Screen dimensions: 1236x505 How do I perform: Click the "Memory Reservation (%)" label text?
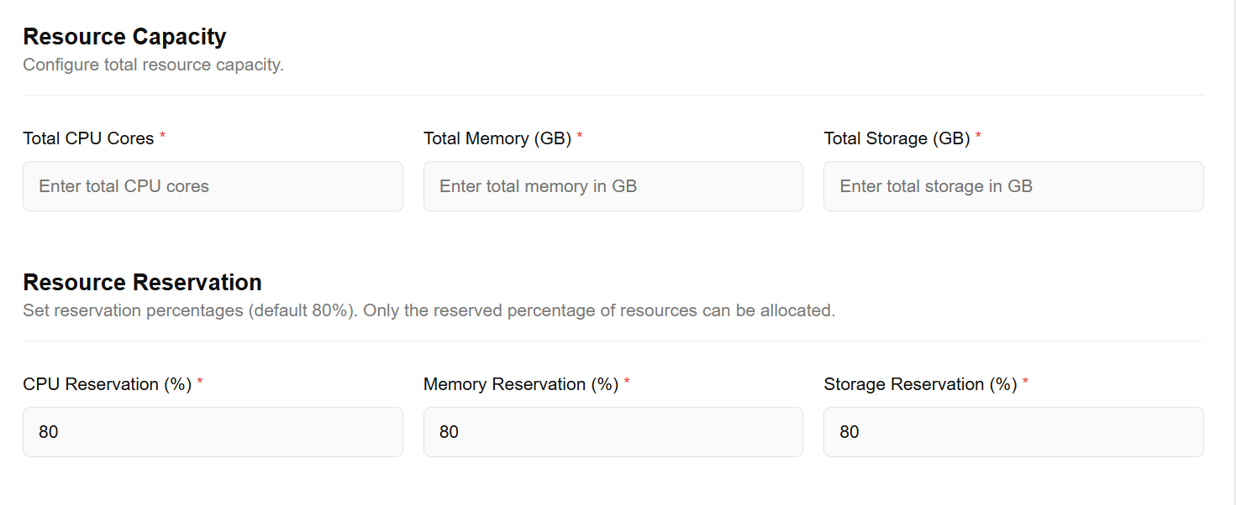click(521, 384)
